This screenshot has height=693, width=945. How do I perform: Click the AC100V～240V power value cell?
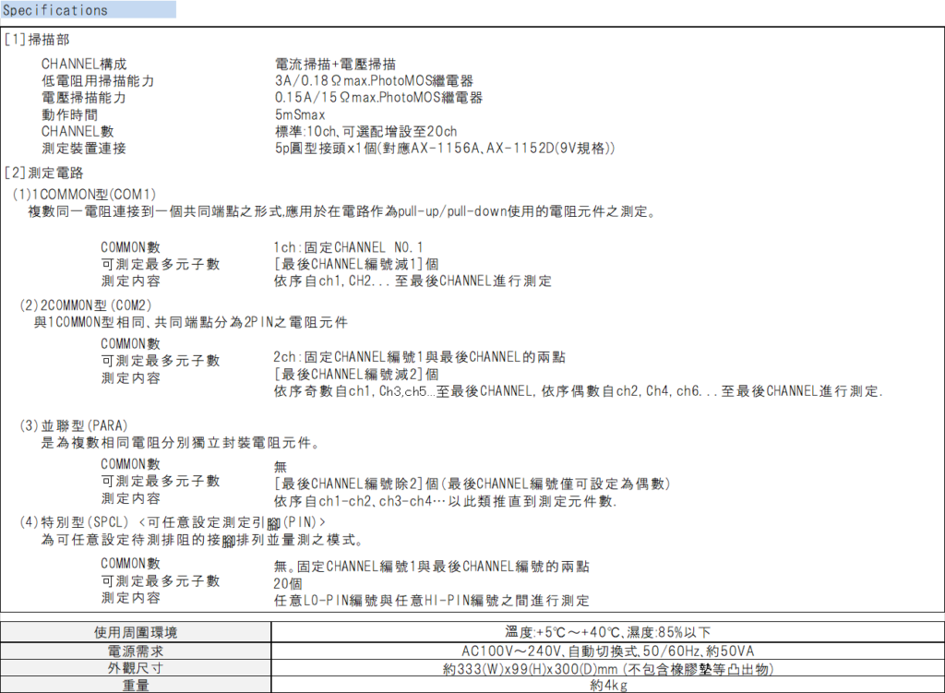[607, 651]
